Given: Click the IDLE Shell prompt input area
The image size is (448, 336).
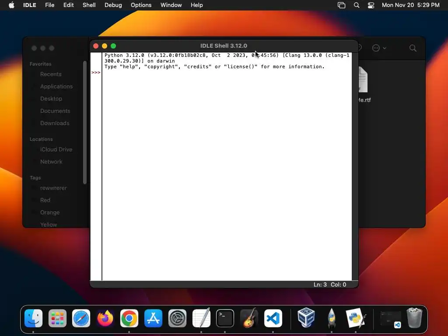Looking at the screenshot, I should pyautogui.click(x=227, y=73).
